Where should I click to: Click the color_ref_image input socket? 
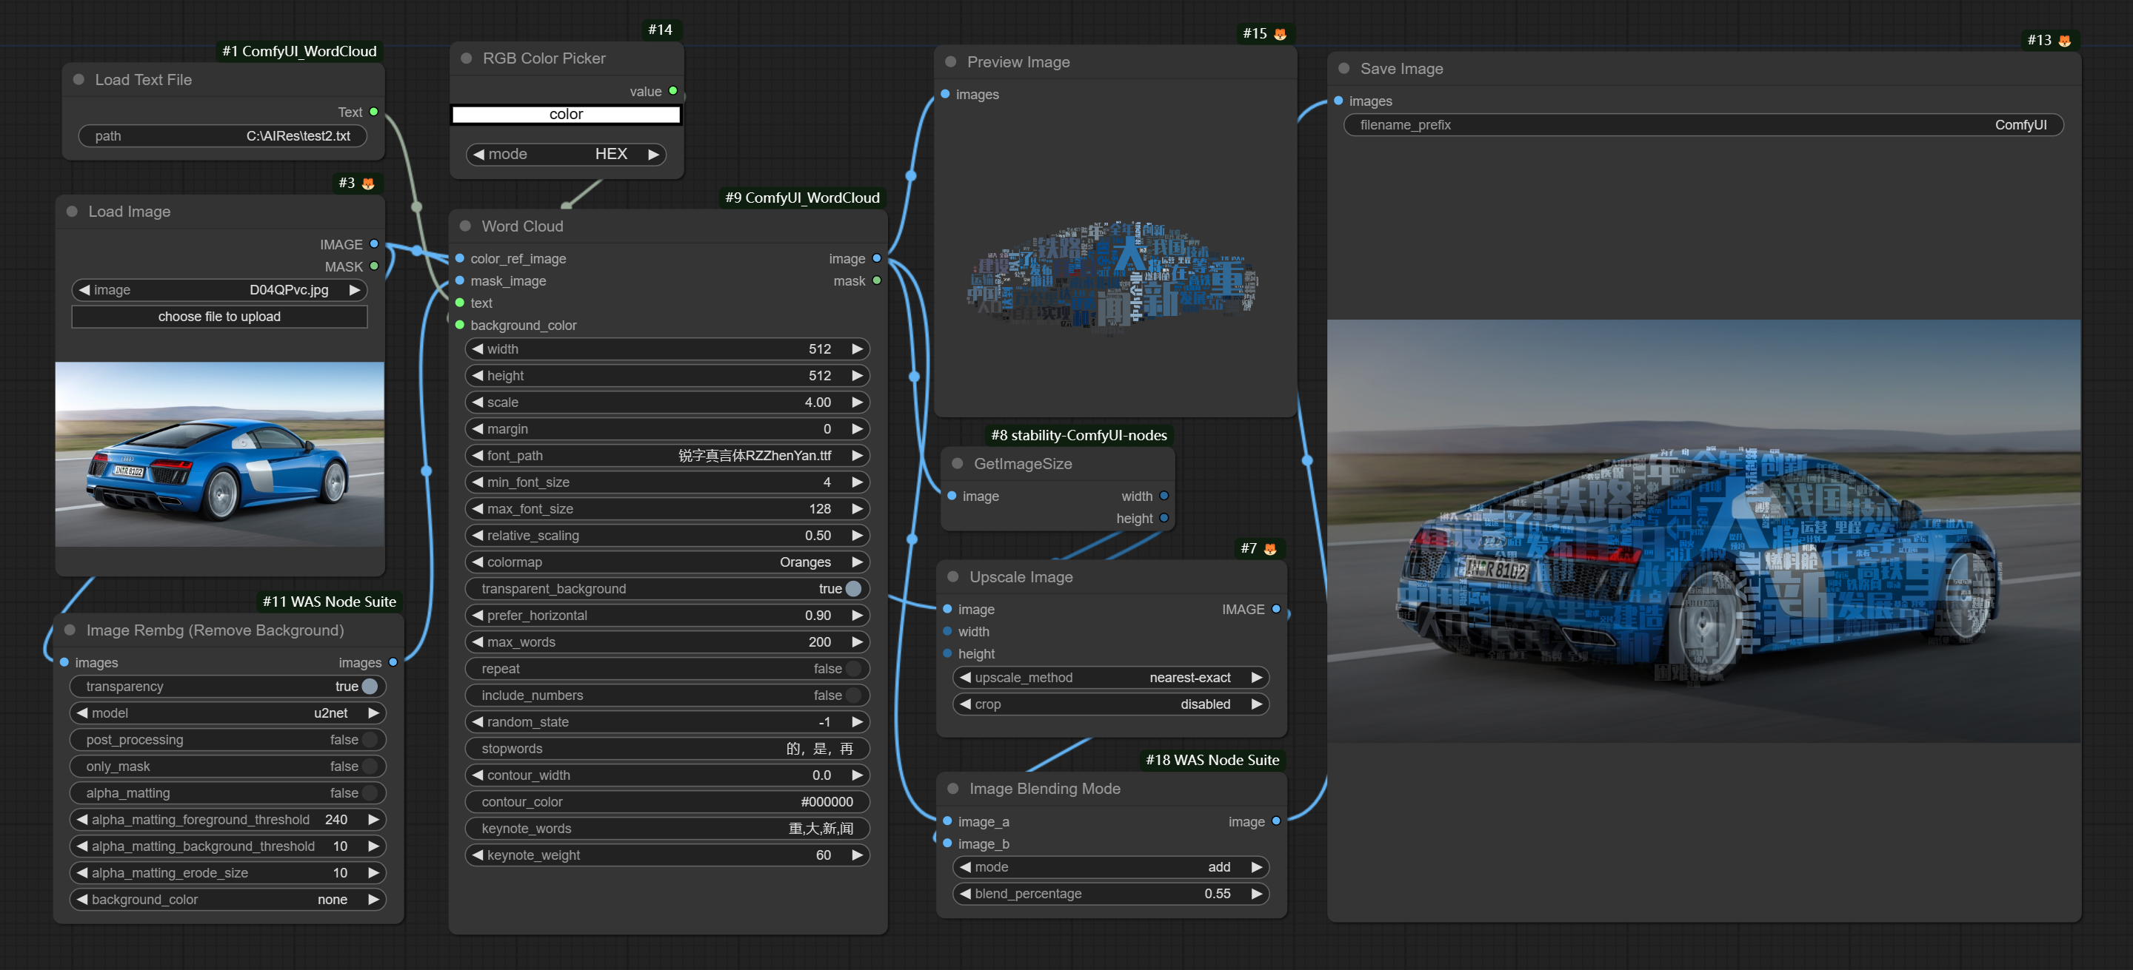(461, 258)
